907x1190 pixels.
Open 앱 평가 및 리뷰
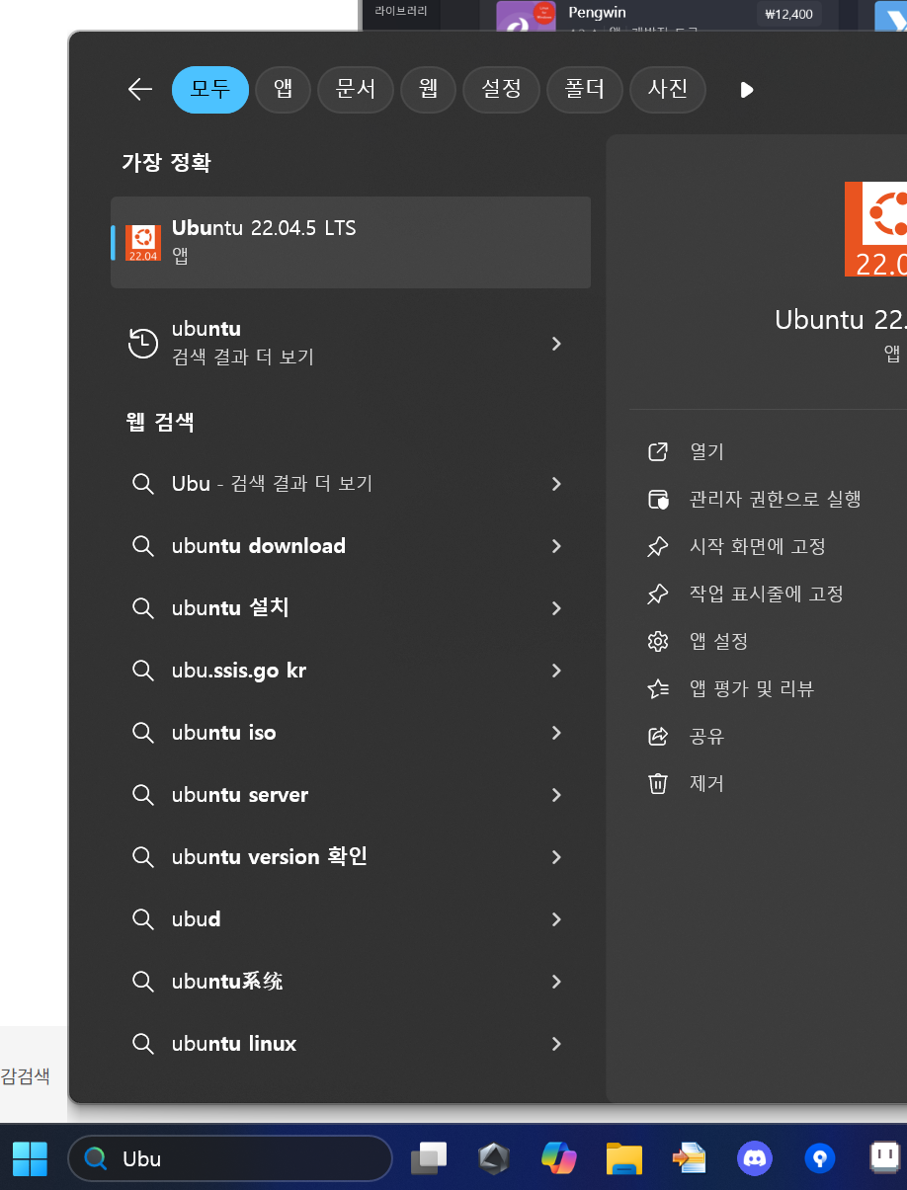tap(752, 688)
